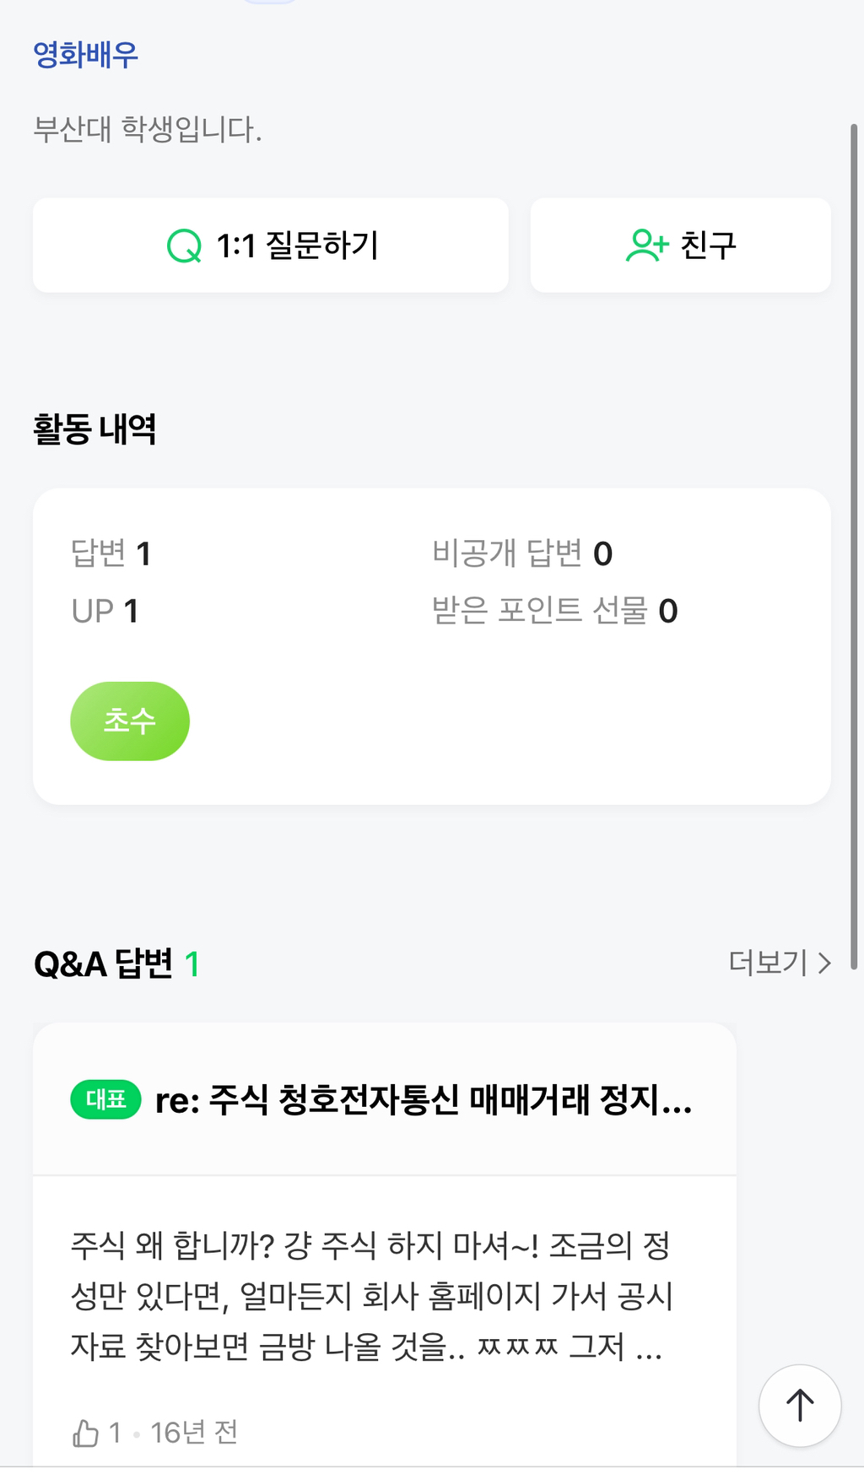Click the 비공개 답변 0 stat
Viewport: 864px width, 1474px height.
click(x=522, y=553)
